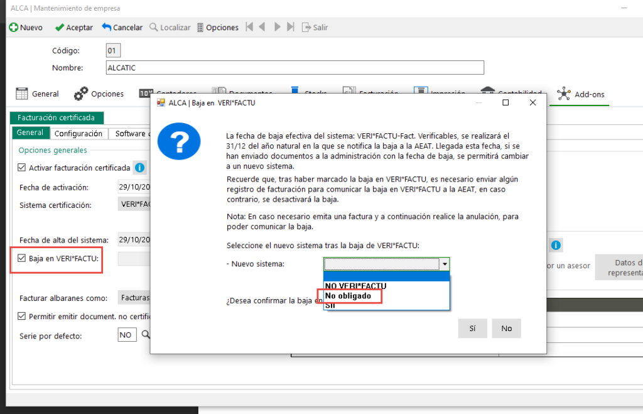Click the Nuevo green plus icon
Image resolution: width=643 pixels, height=414 pixels.
(x=13, y=28)
